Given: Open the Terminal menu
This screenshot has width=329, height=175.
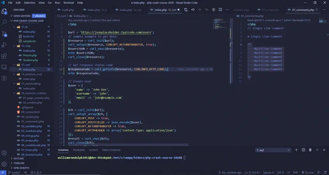Looking at the screenshot, I should tap(68, 3).
